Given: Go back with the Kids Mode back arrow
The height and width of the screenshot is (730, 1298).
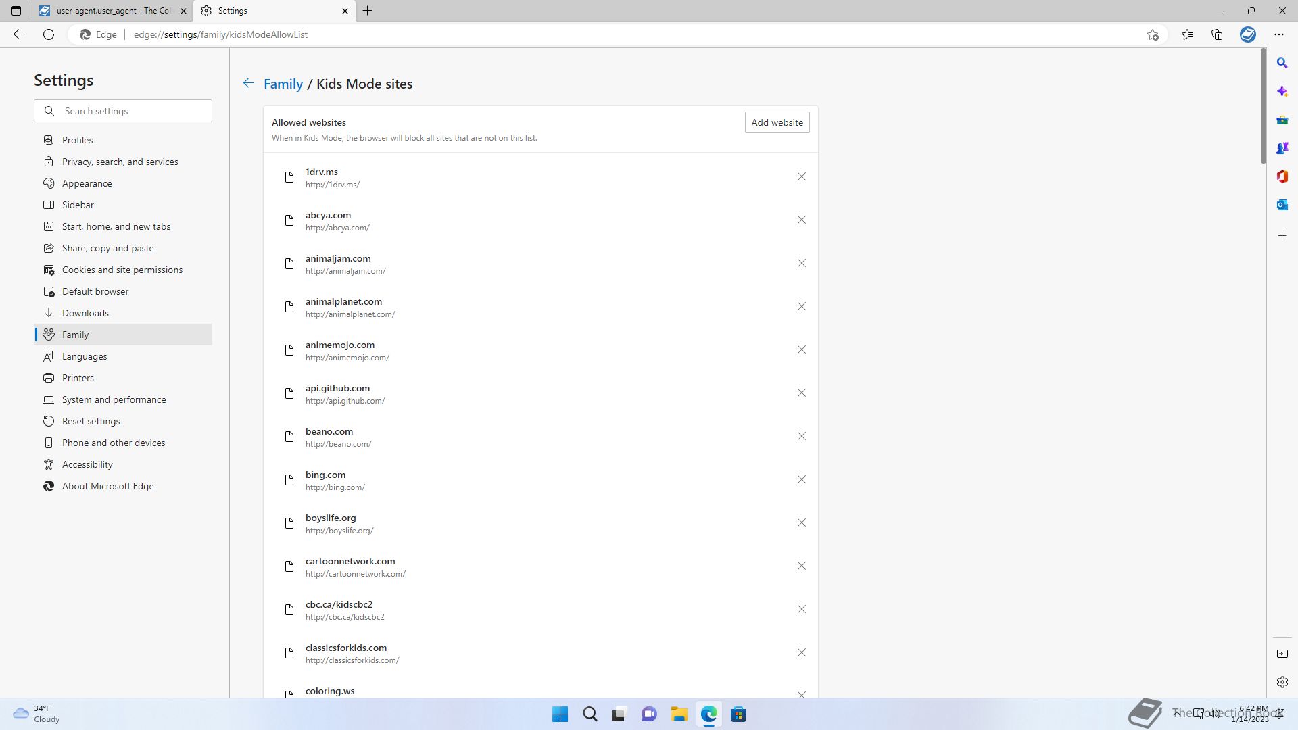Looking at the screenshot, I should (x=249, y=83).
